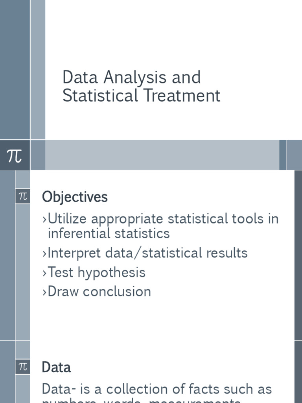Click the dark vertical bar right of Objectives slide
The width and height of the screenshot is (302, 403).
[x=298, y=255]
